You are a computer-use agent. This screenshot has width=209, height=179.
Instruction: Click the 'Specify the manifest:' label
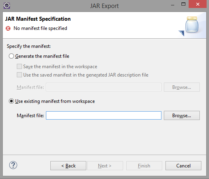pyautogui.click(x=29, y=46)
